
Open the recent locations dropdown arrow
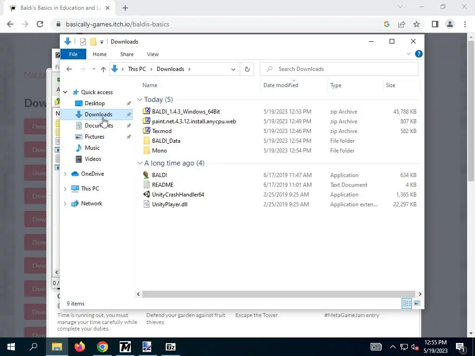click(94, 69)
